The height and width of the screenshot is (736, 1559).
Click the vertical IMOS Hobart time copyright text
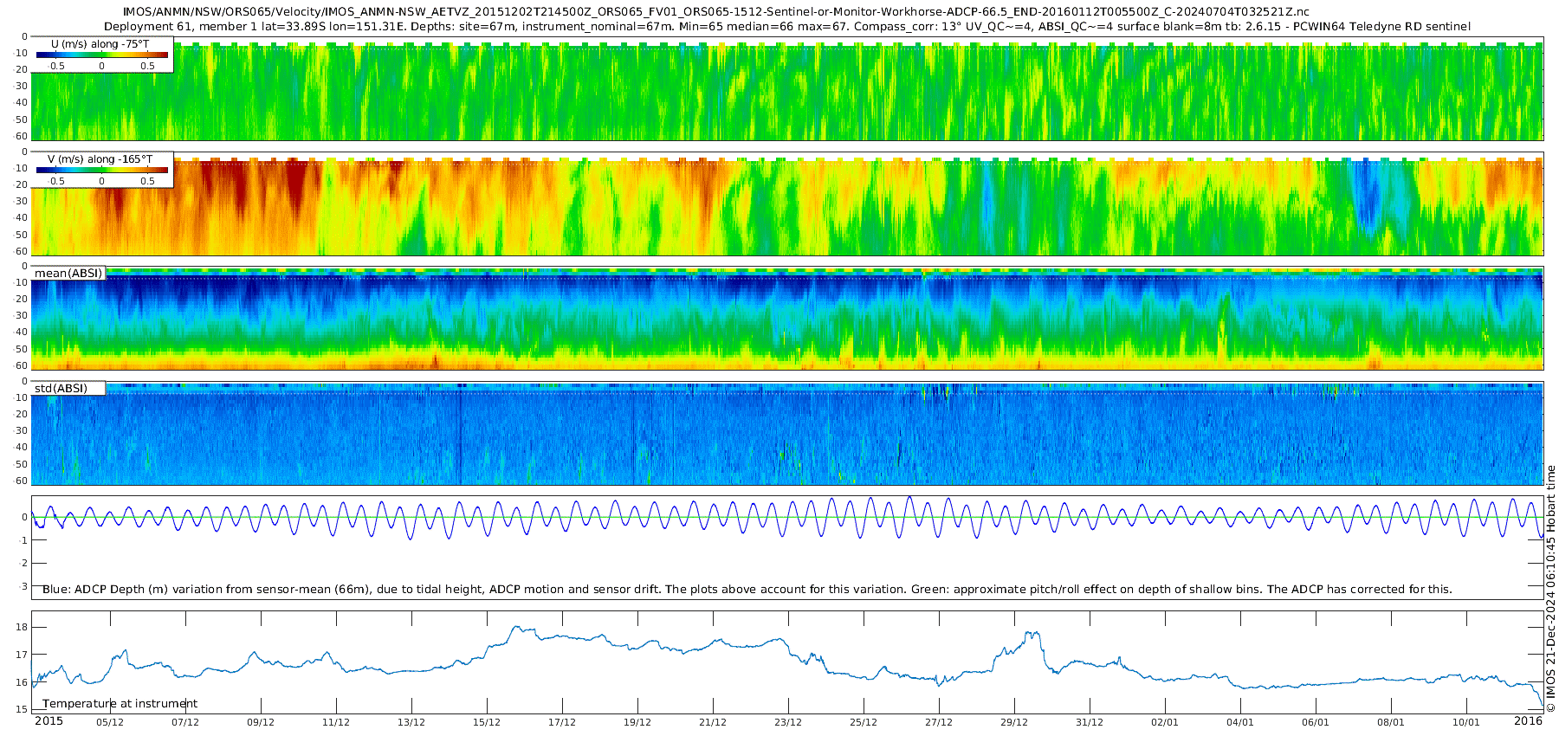pos(1551,589)
